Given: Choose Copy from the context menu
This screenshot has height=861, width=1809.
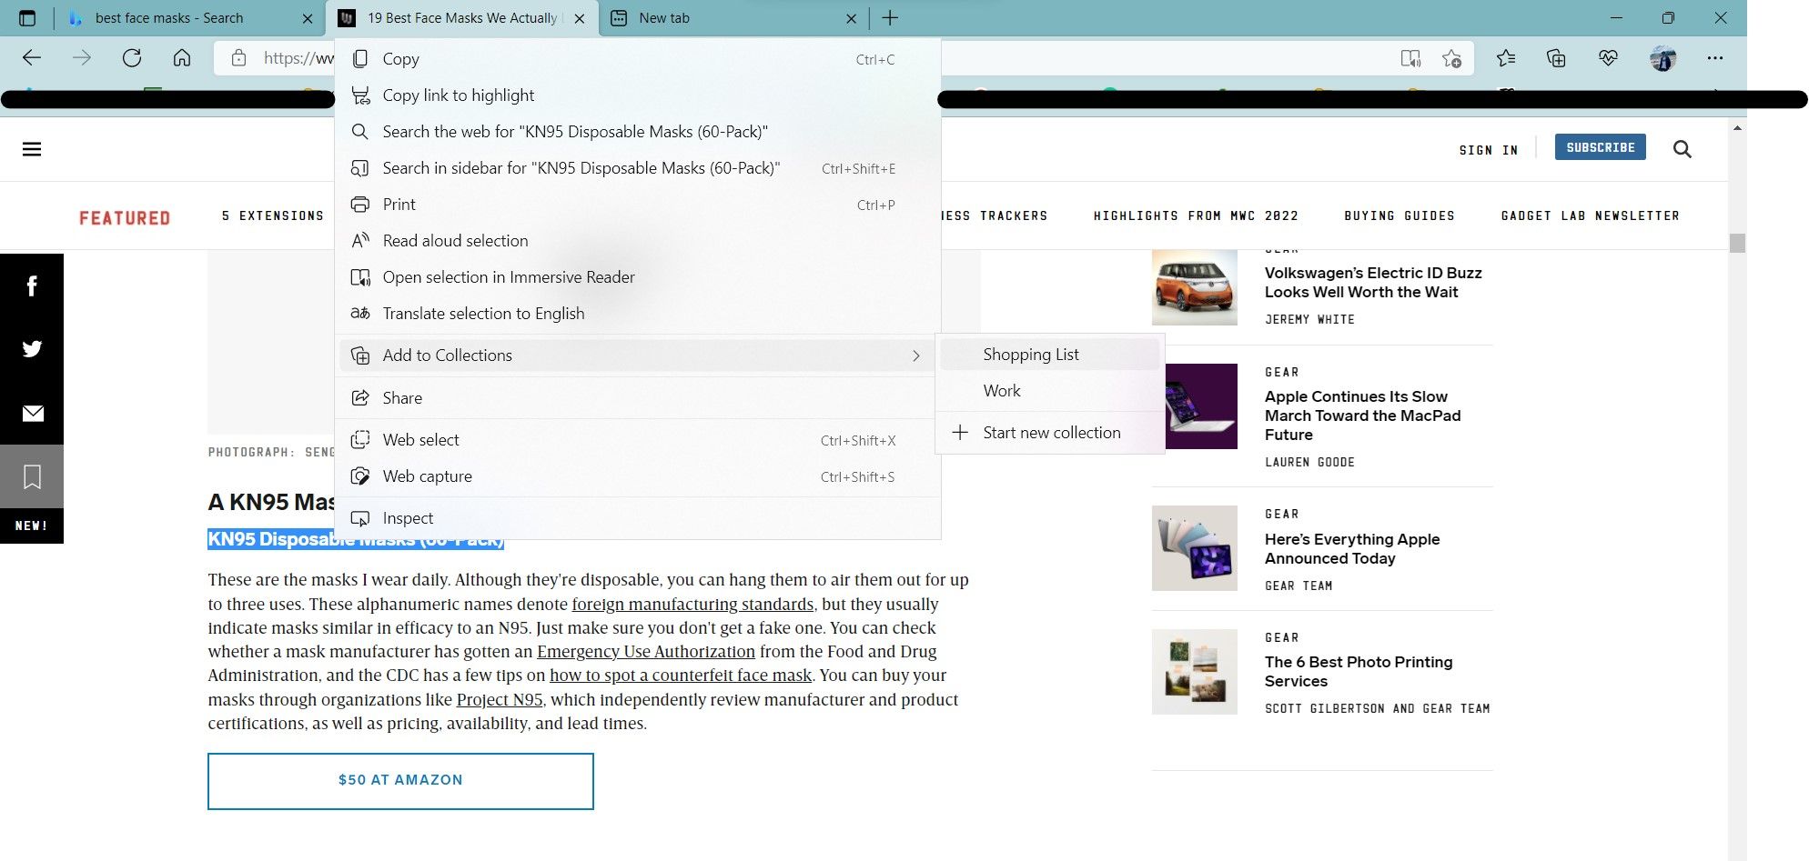Looking at the screenshot, I should click(x=637, y=59).
